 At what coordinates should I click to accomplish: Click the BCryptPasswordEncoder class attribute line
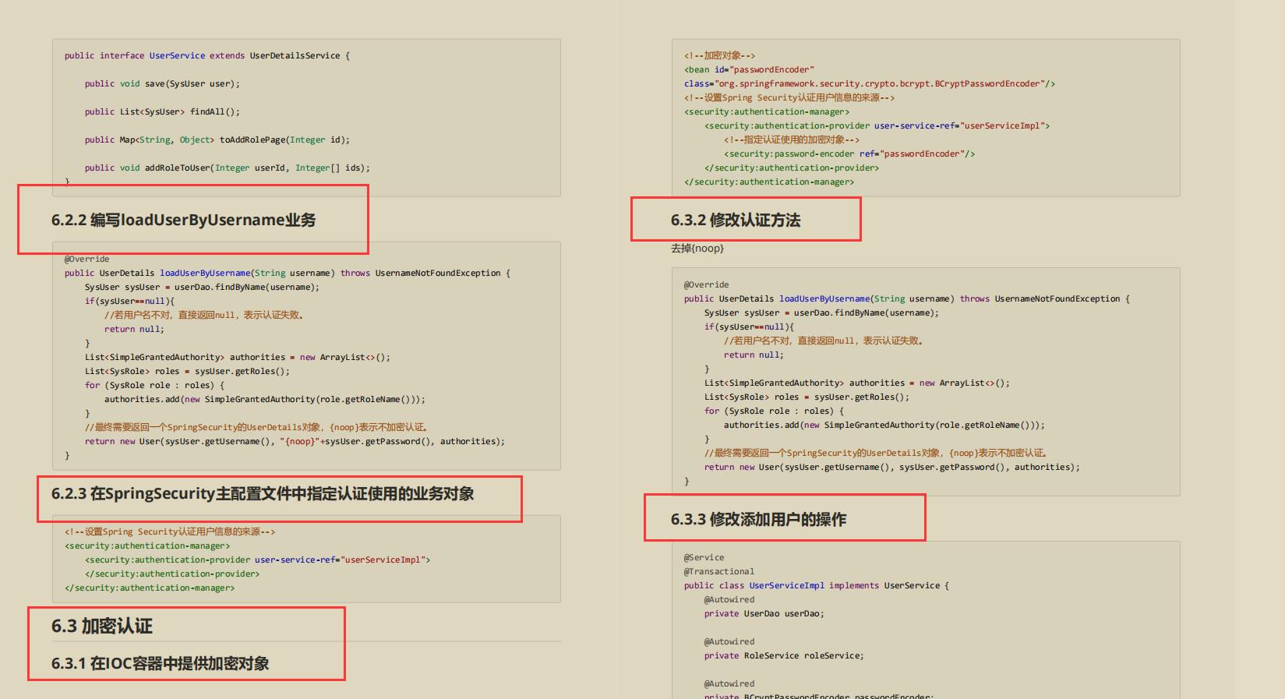tap(870, 84)
